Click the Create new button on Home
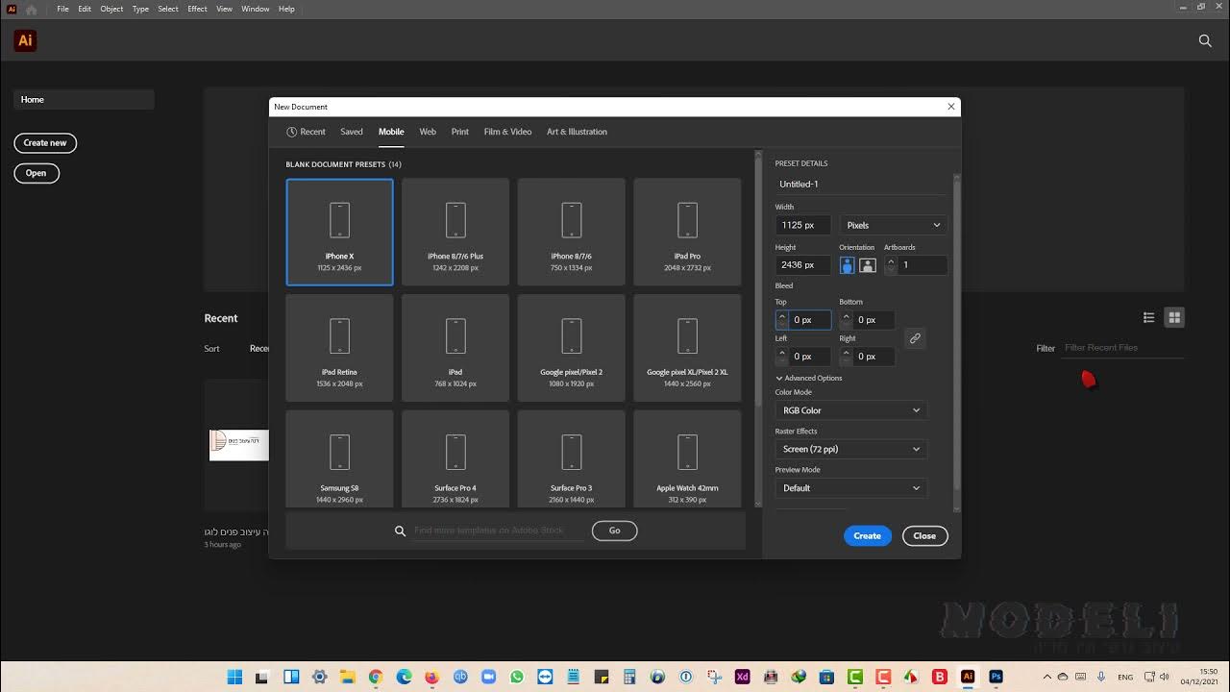The width and height of the screenshot is (1230, 692). pos(45,143)
